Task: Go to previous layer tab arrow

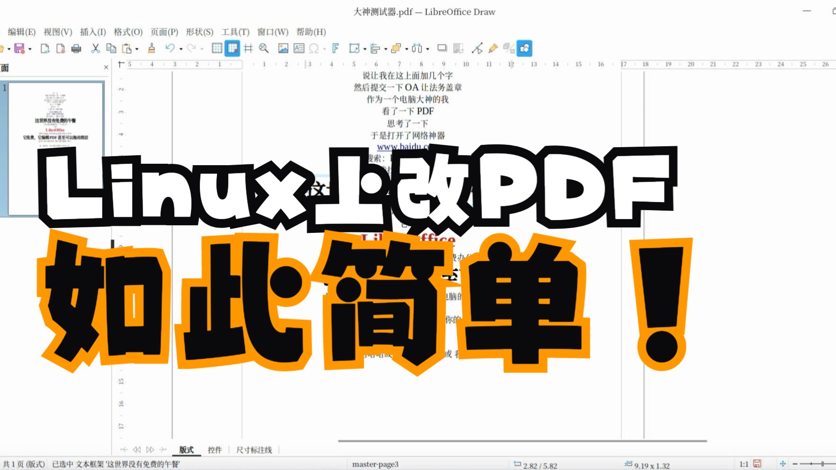Action: tap(137, 450)
